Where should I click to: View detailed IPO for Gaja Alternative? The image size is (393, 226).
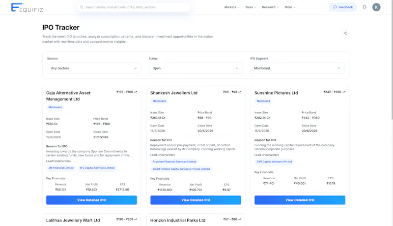[x=91, y=200]
